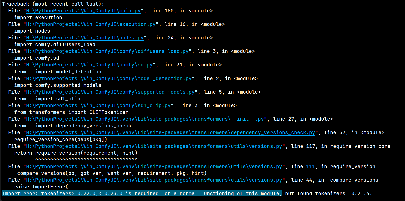The width and height of the screenshot is (405, 201).
Task: Click the "_compare_versions(op, got_ver, ..." call line
Action: (110, 173)
